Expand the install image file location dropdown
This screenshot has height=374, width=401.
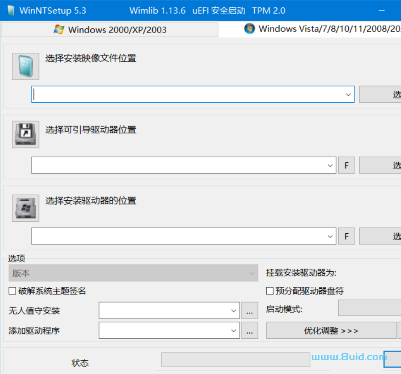point(348,94)
